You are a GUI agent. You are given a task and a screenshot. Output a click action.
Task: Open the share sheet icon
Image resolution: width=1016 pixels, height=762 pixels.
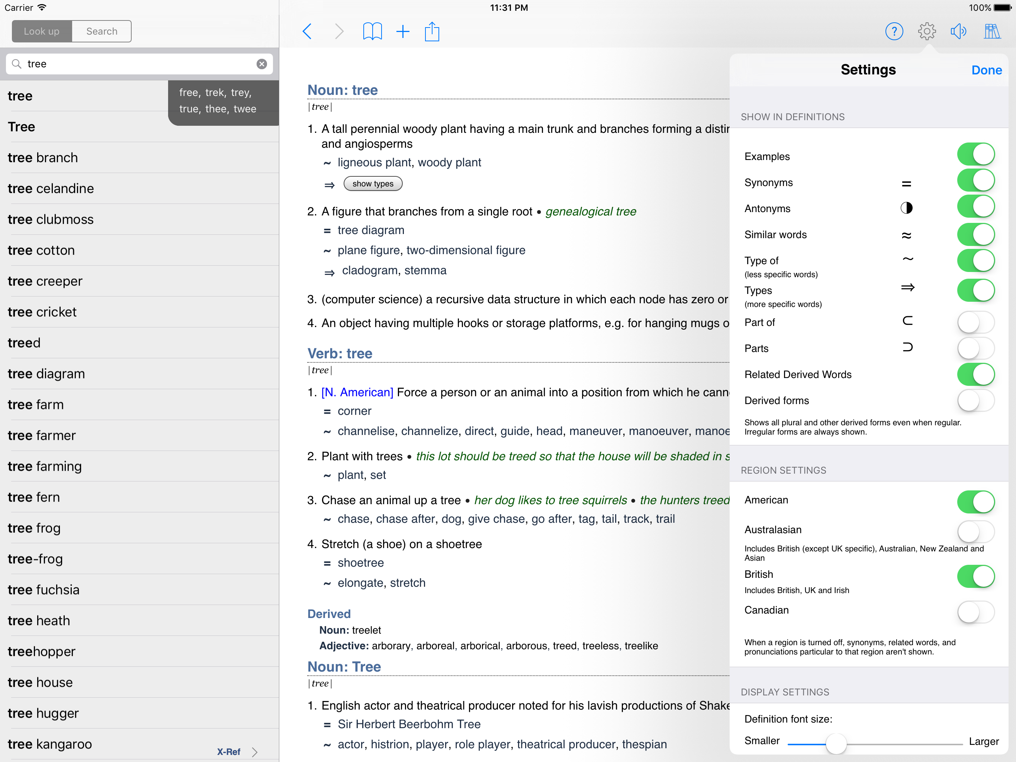point(432,32)
